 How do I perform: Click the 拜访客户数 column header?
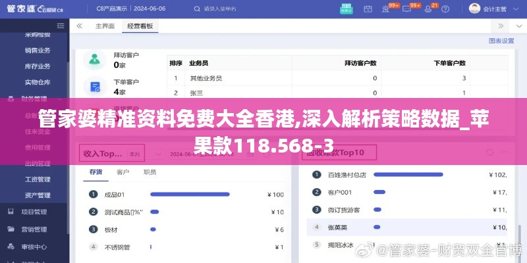(360, 62)
